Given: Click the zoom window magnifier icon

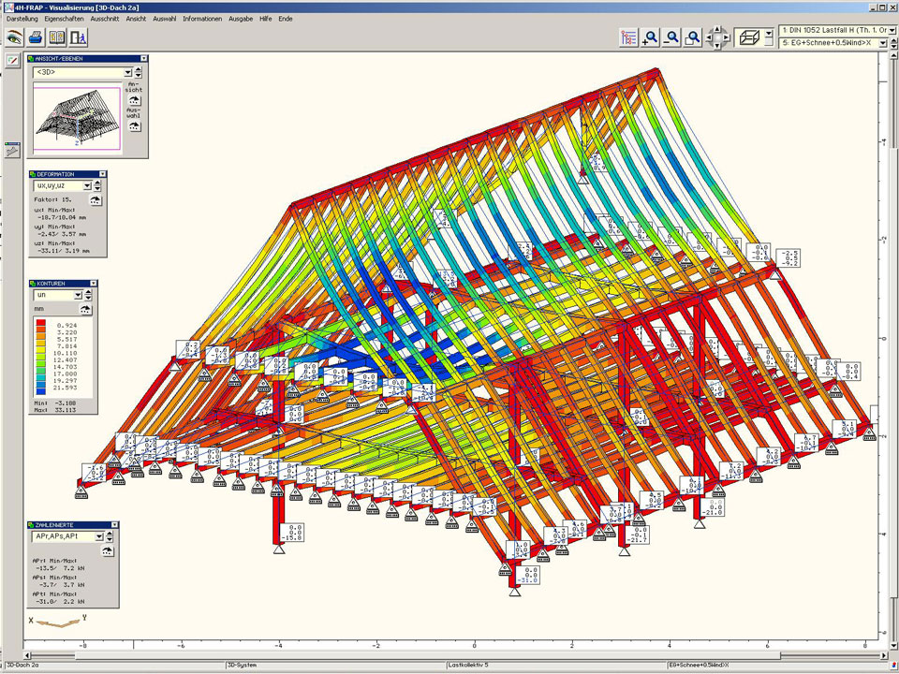Looking at the screenshot, I should click(x=693, y=37).
